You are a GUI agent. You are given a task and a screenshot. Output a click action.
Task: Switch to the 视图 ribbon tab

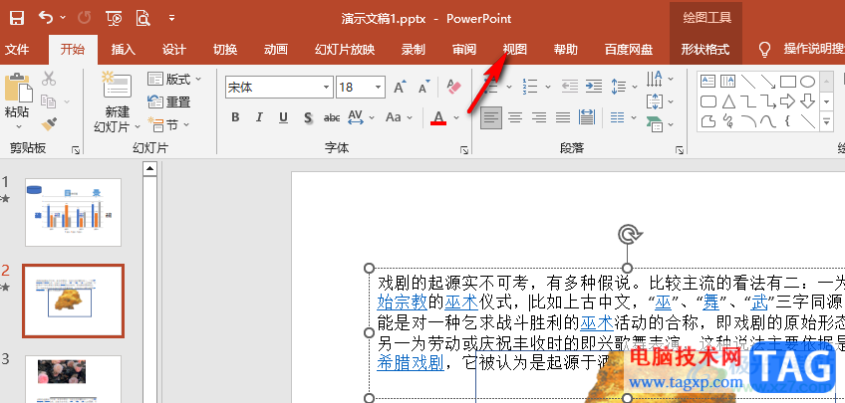pos(515,49)
